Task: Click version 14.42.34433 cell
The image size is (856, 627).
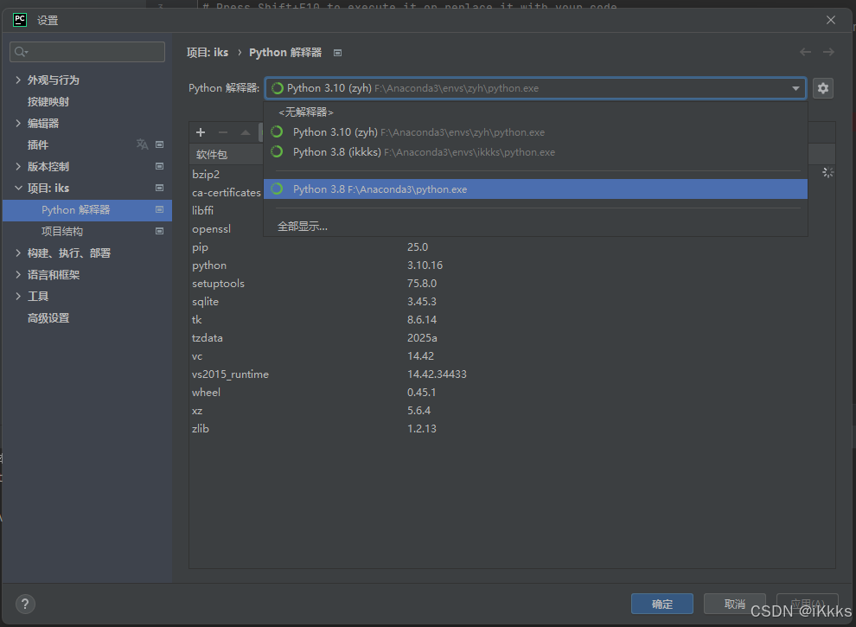Action: [437, 374]
